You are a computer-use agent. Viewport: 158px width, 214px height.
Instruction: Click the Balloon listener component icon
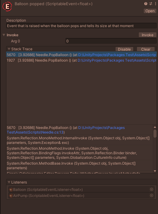(x=11, y=189)
